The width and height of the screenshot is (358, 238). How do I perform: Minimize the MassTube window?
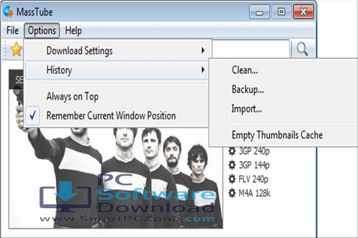pyautogui.click(x=260, y=12)
